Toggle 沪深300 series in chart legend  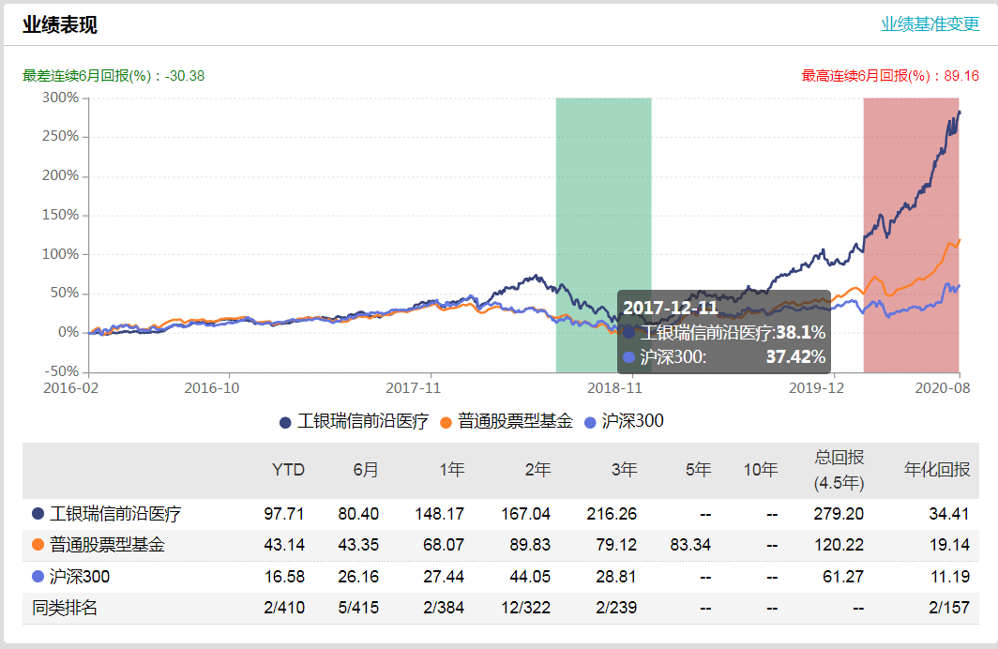tap(624, 421)
